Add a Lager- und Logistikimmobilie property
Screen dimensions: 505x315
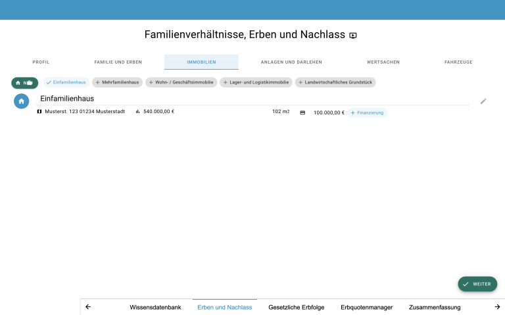[x=256, y=82]
